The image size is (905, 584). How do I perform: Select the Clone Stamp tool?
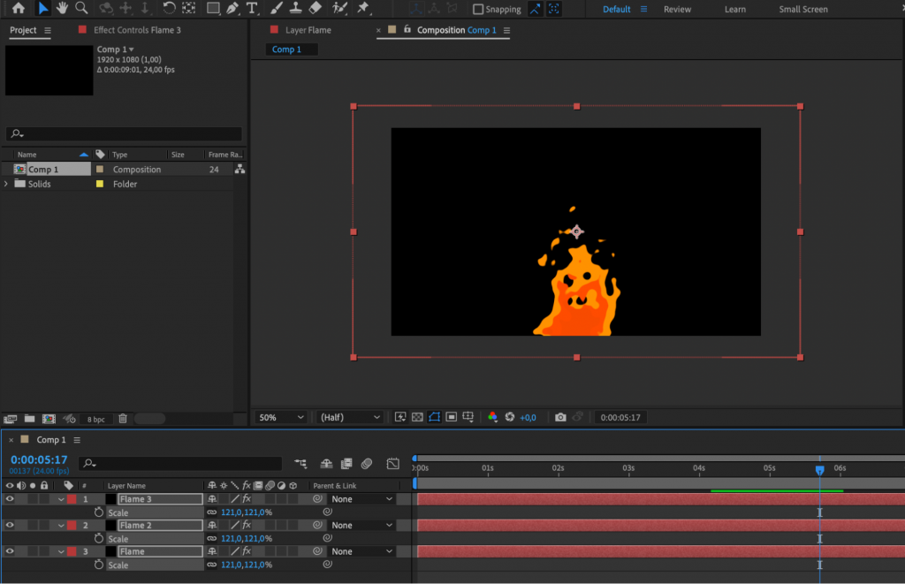click(296, 9)
